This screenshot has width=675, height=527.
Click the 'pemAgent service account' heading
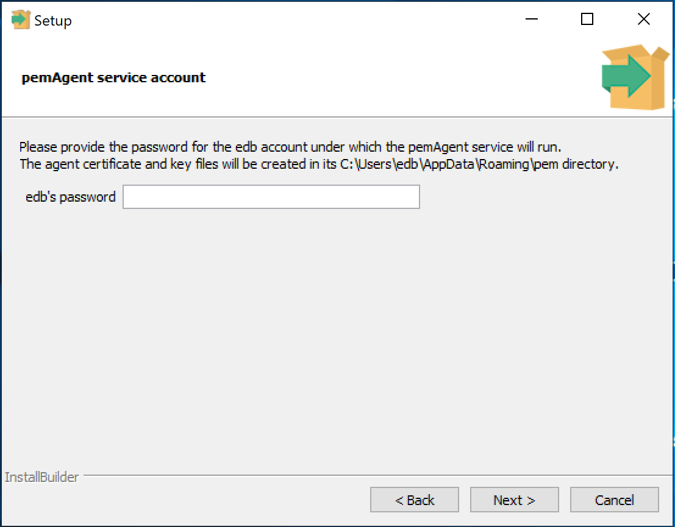[113, 77]
